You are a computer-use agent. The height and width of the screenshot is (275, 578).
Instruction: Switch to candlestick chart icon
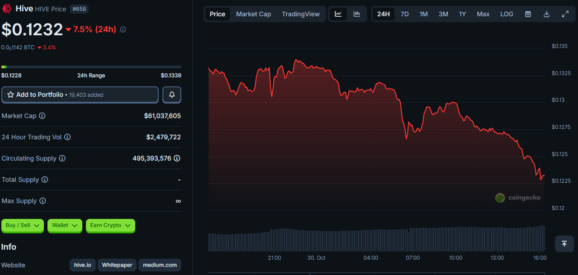[x=357, y=14]
